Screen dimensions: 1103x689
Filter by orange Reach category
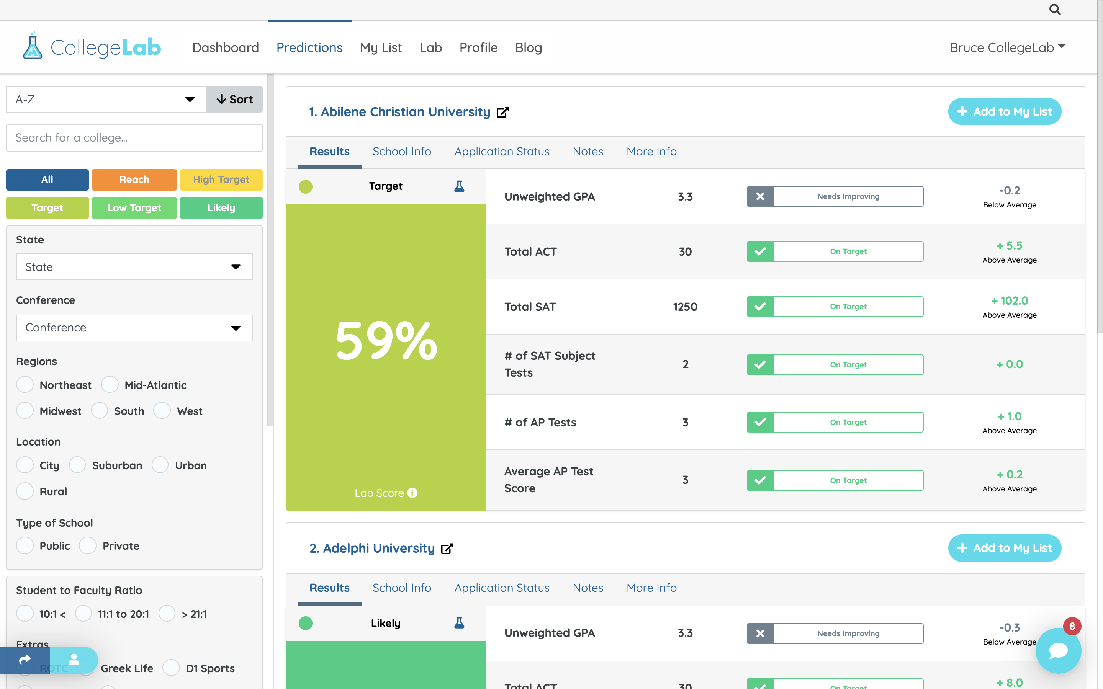click(x=134, y=180)
